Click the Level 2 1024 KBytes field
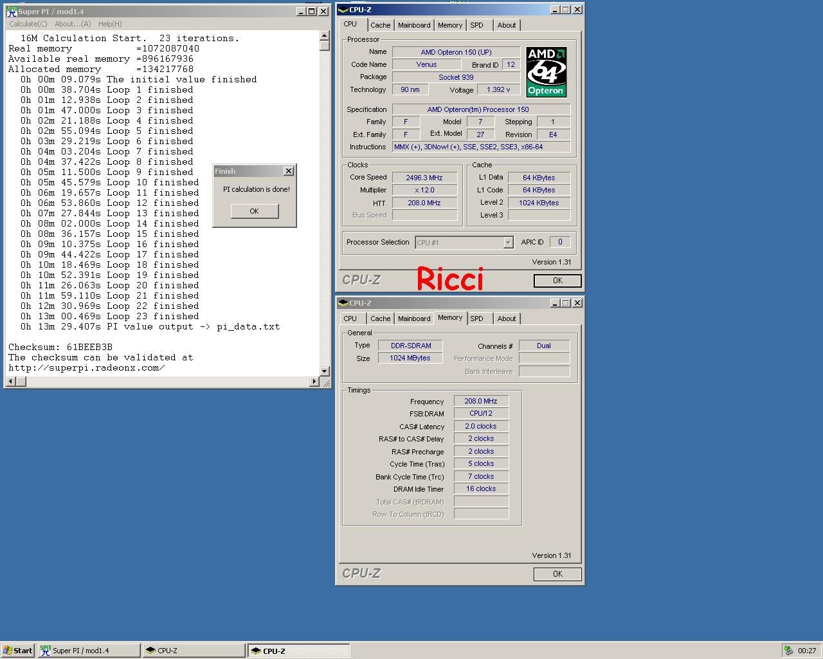Screen dimensions: 823x659 [539, 203]
